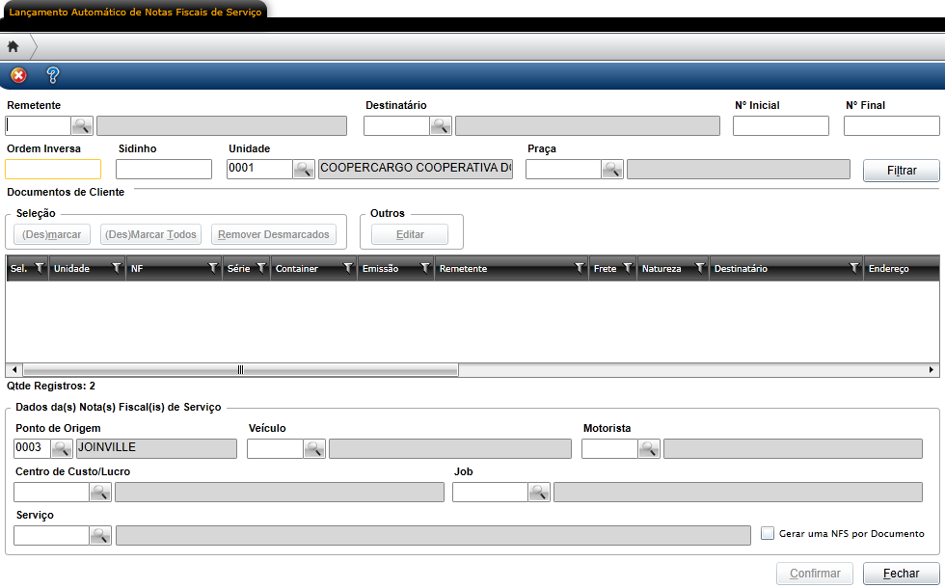Focus the Nº Final field
This screenshot has width=945, height=588.
click(x=891, y=125)
